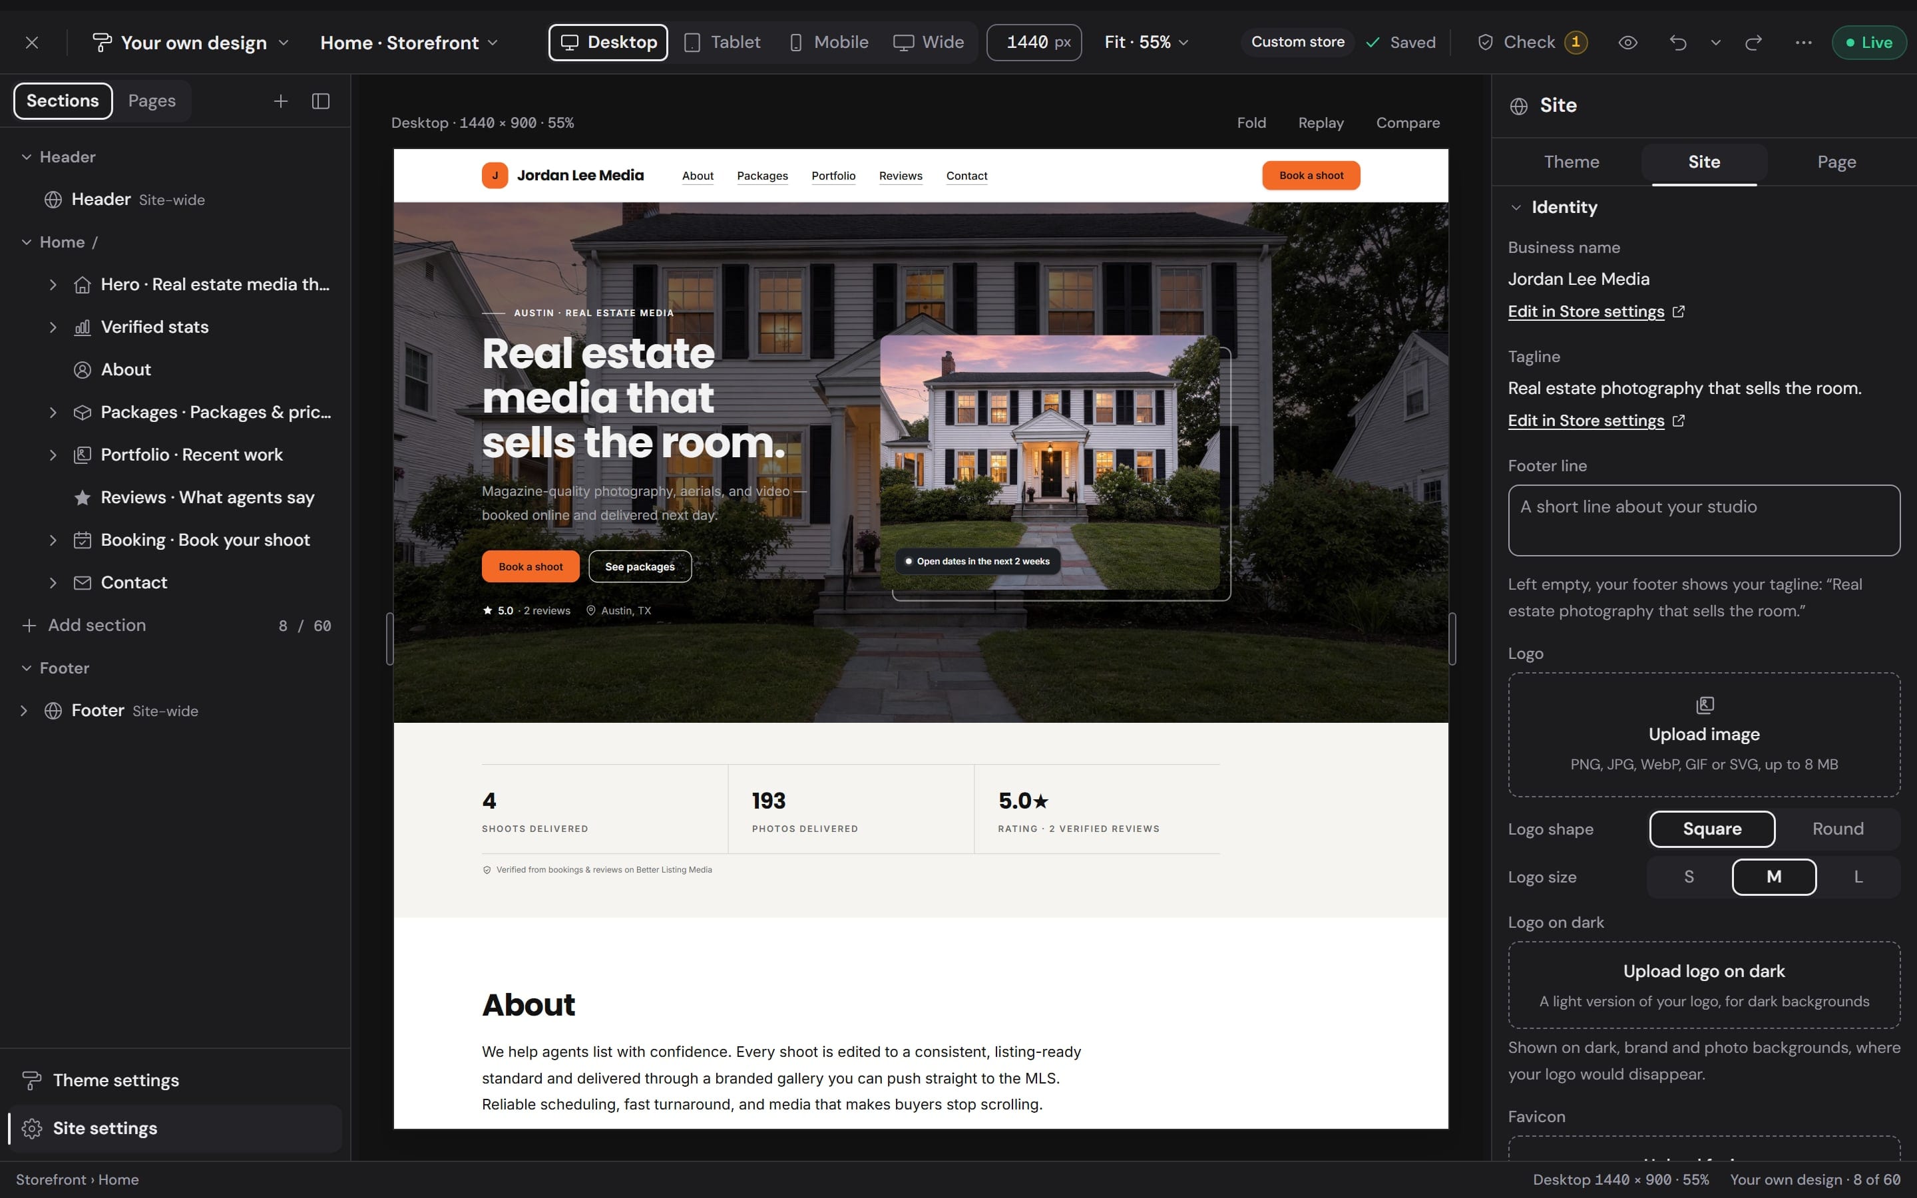The width and height of the screenshot is (1917, 1198).
Task: Click the Site settings gear item
Action: coord(175,1128)
